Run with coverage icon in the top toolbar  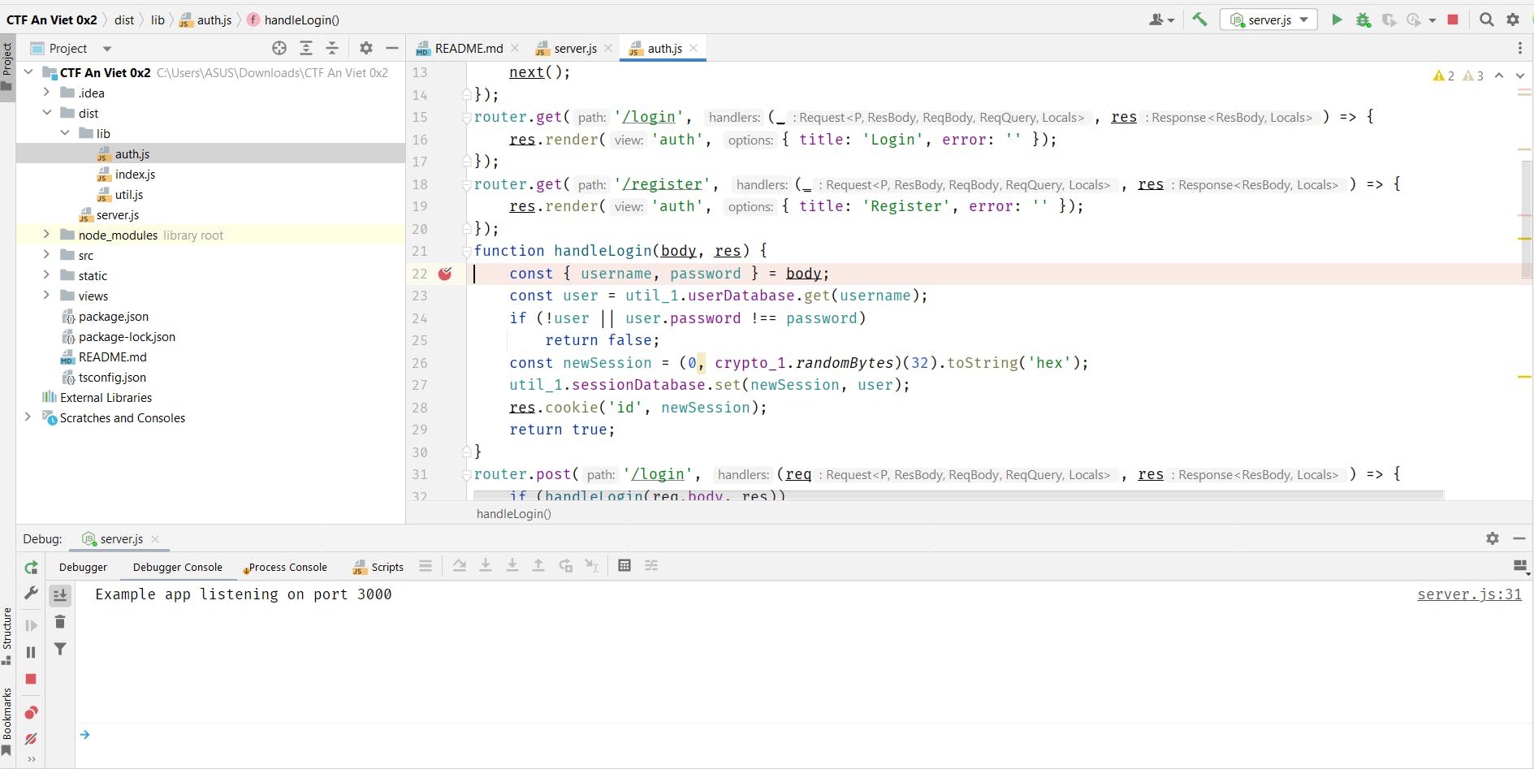(x=1389, y=19)
